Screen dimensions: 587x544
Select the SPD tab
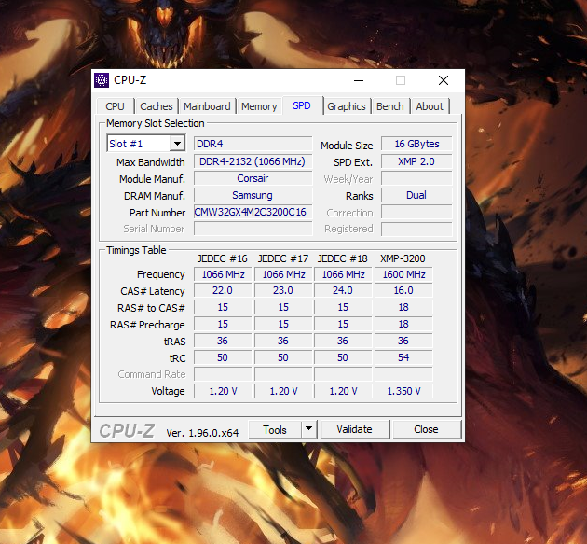coord(302,105)
